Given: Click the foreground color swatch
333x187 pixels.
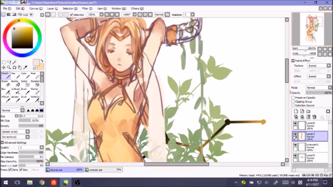Looking at the screenshot, I should coord(36,63).
